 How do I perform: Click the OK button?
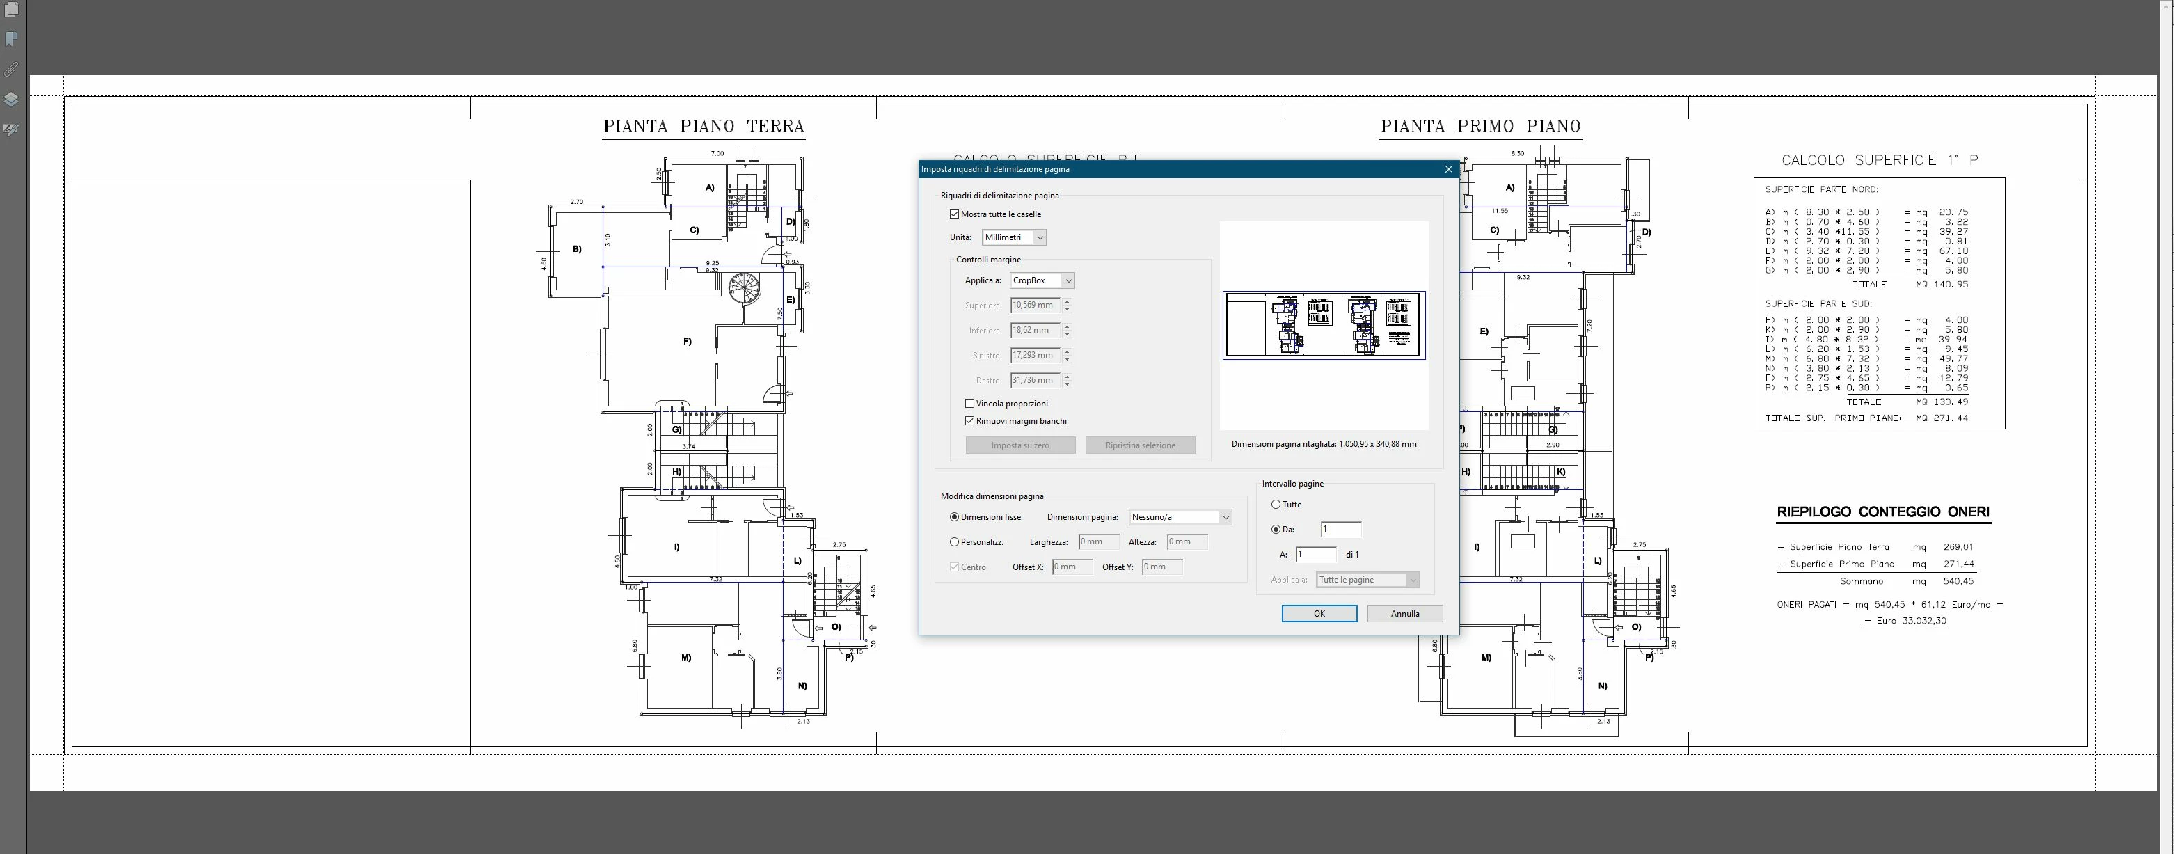(1319, 613)
